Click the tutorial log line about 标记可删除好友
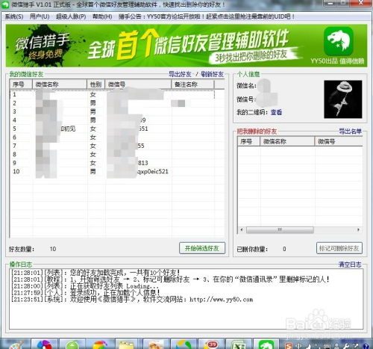Image resolution: width=373 pixels, height=349 pixels. [170, 279]
